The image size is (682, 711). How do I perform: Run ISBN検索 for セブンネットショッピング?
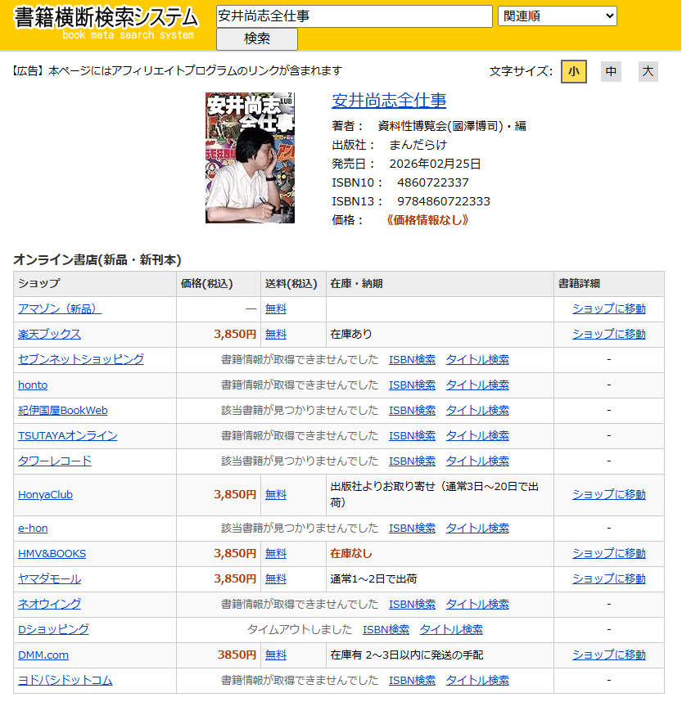(x=412, y=359)
